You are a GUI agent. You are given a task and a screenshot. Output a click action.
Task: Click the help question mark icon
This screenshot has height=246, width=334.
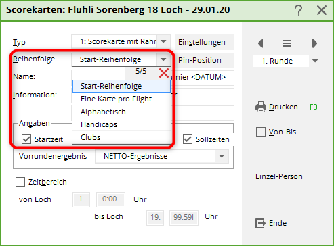pyautogui.click(x=299, y=10)
